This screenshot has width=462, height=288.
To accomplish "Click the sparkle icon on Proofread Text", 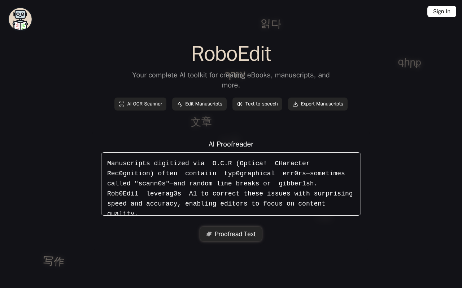I will pos(209,234).
